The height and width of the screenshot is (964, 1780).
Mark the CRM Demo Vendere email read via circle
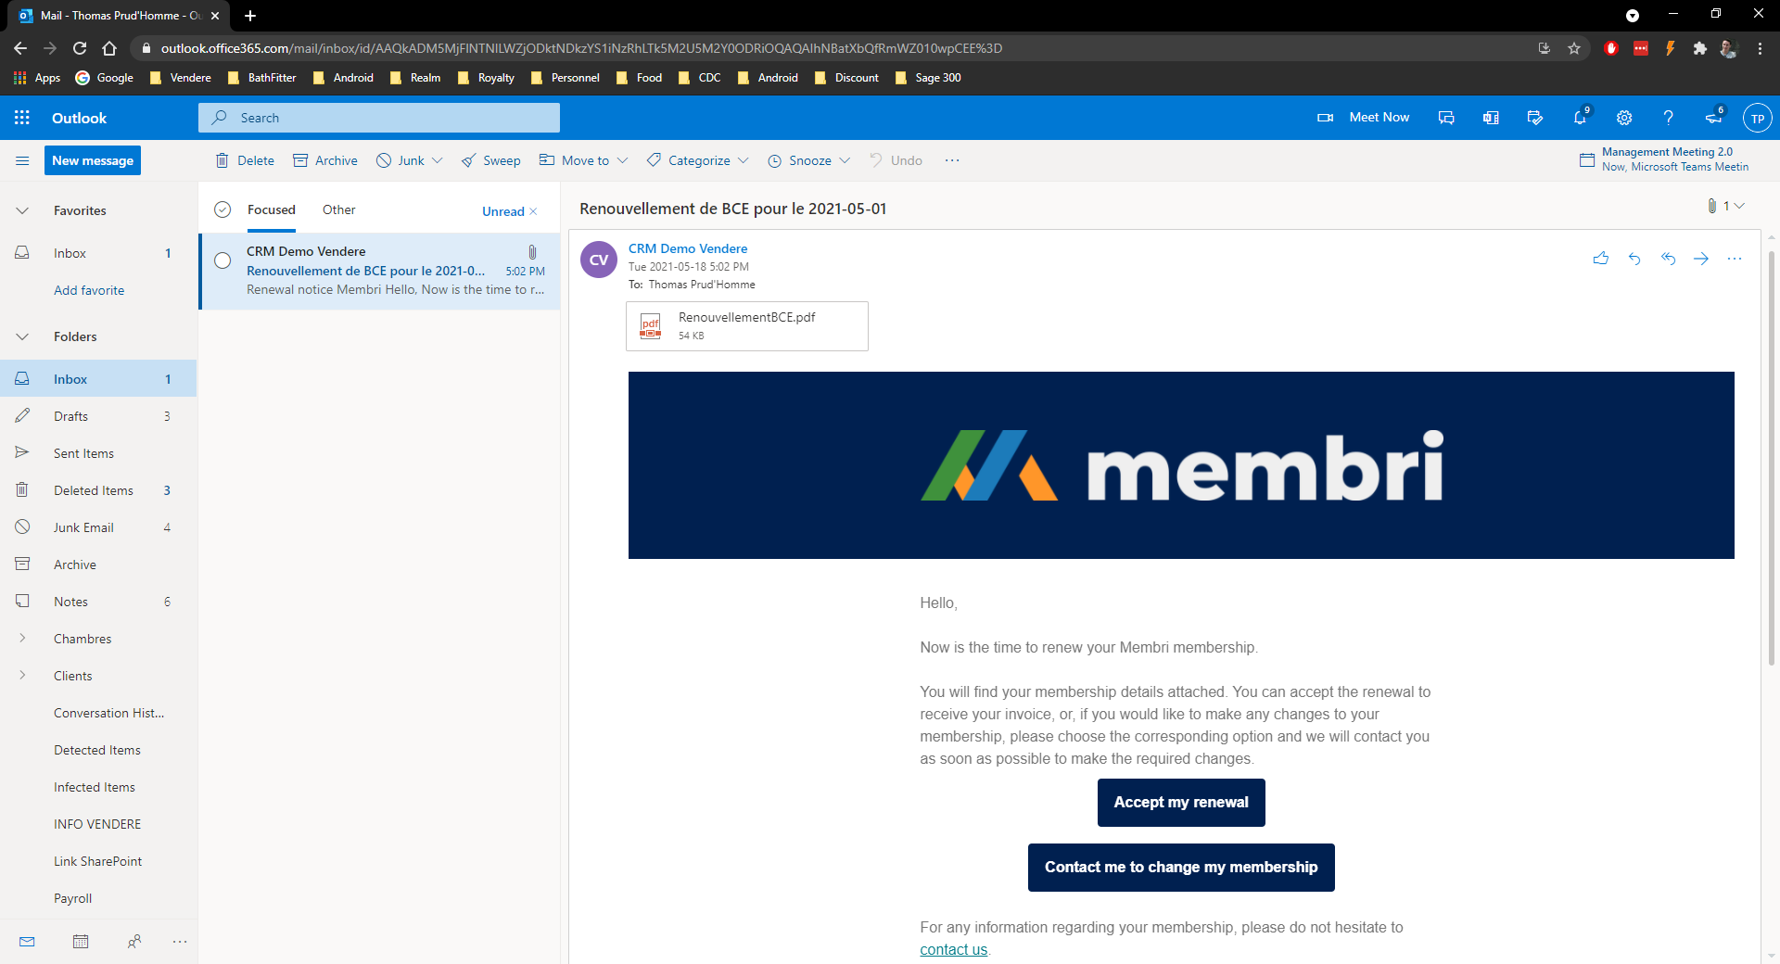point(222,260)
